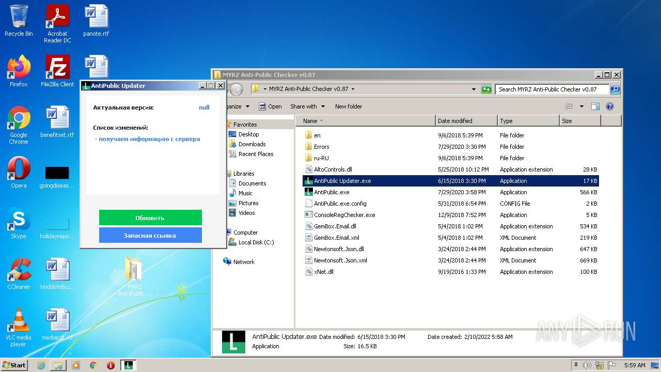Image resolution: width=661 pixels, height=372 pixels.
Task: Select Videos library in navigation pane
Action: 246,213
